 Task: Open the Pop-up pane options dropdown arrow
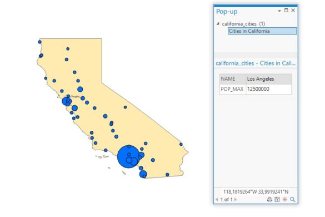[x=279, y=11]
